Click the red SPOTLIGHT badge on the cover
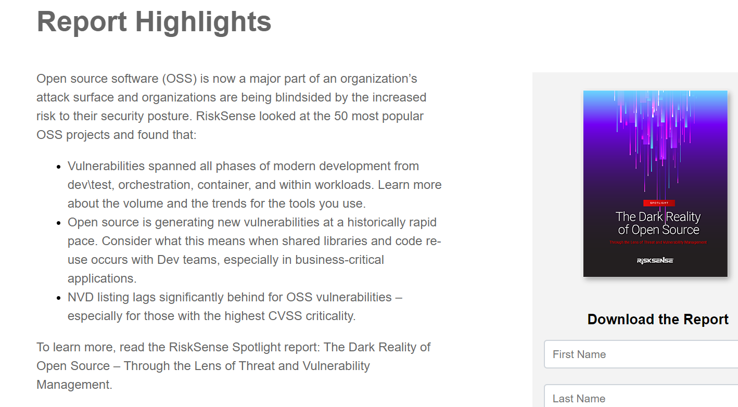738x407 pixels. coord(659,202)
